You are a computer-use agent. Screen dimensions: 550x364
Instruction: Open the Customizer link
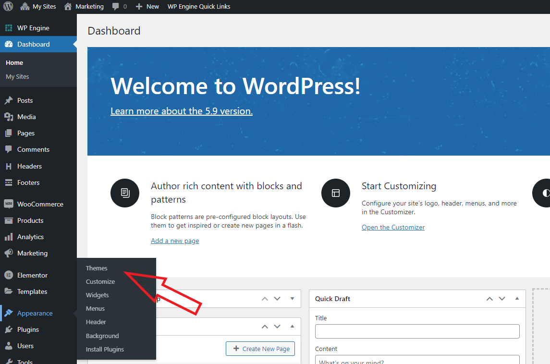pyautogui.click(x=393, y=227)
